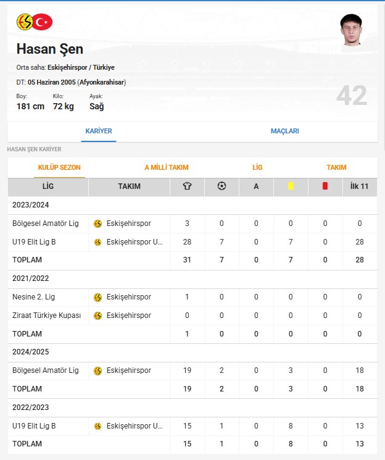Select the A MİLLİ TAKIM sub-tab
This screenshot has width=385, height=460.
pos(167,167)
